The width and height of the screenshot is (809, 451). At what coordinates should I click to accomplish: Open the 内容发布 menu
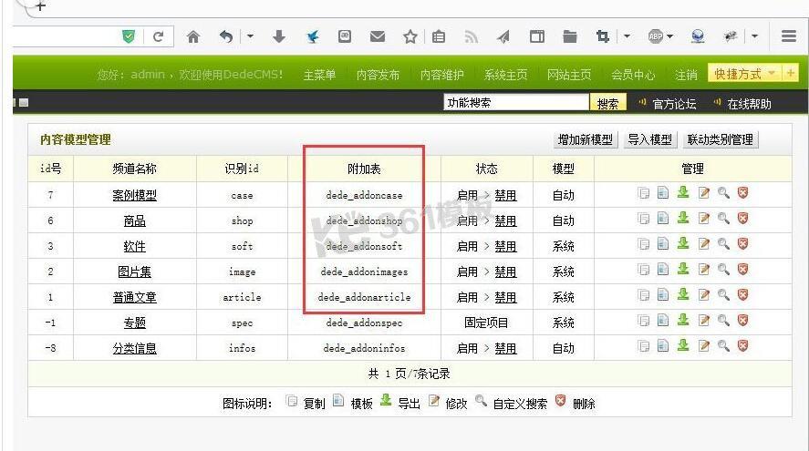click(379, 75)
